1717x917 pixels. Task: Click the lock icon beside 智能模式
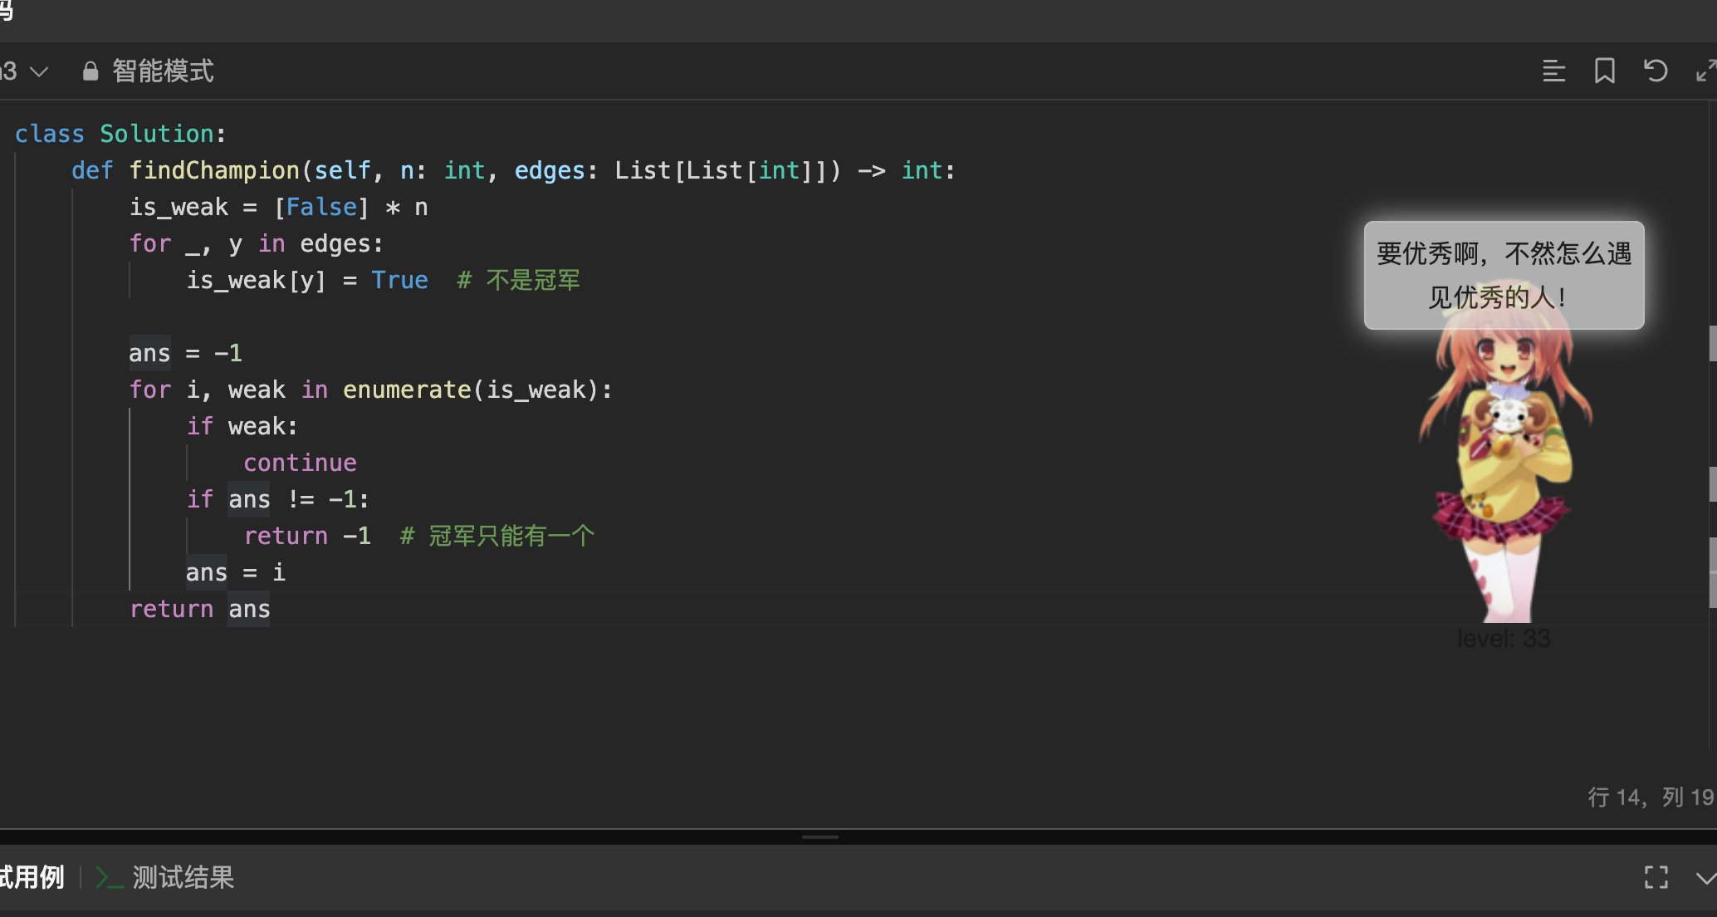click(x=90, y=71)
